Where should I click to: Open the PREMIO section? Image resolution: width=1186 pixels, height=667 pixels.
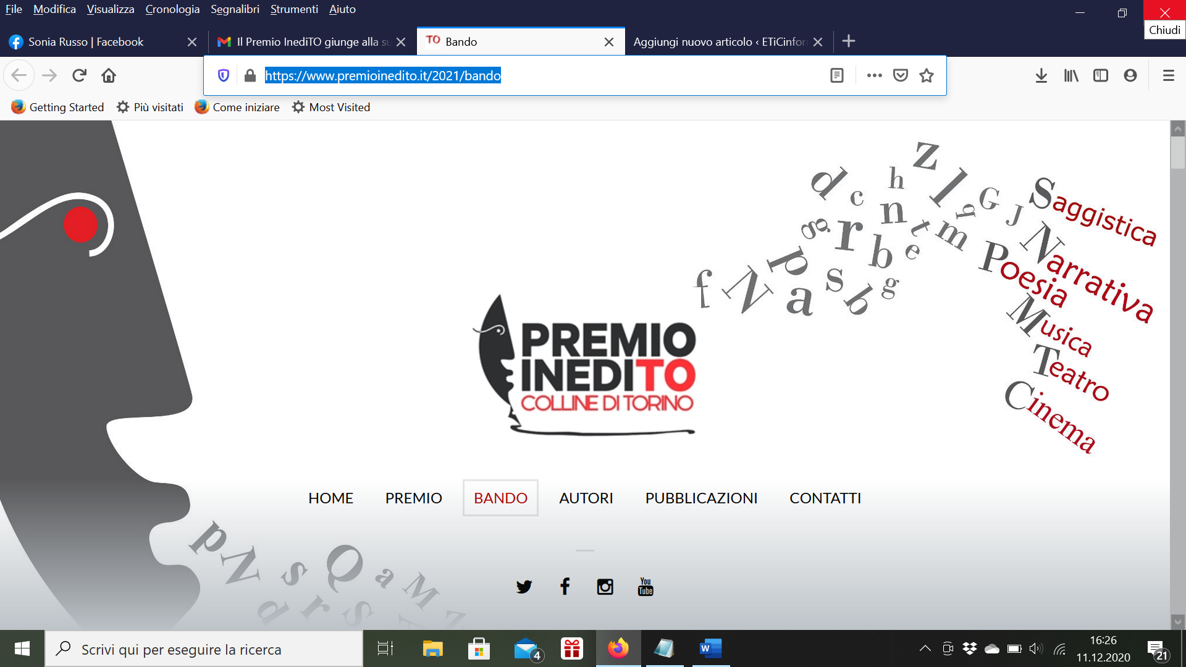[x=413, y=498]
